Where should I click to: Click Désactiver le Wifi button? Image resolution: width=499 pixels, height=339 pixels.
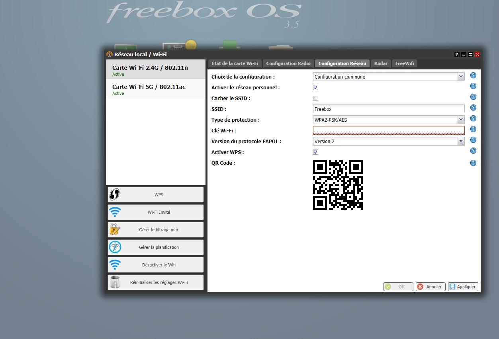pos(156,265)
